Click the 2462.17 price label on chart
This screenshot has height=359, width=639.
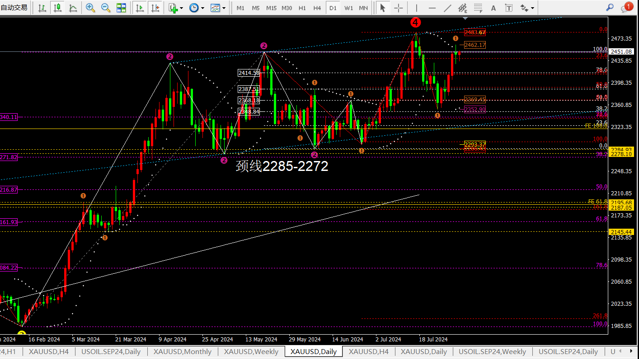pyautogui.click(x=475, y=45)
